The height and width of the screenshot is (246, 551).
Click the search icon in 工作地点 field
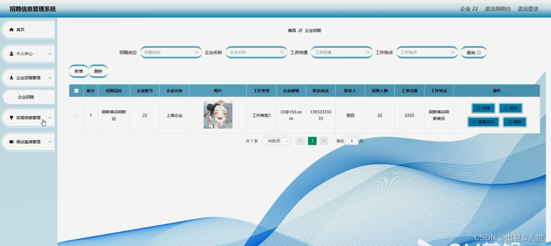(452, 52)
